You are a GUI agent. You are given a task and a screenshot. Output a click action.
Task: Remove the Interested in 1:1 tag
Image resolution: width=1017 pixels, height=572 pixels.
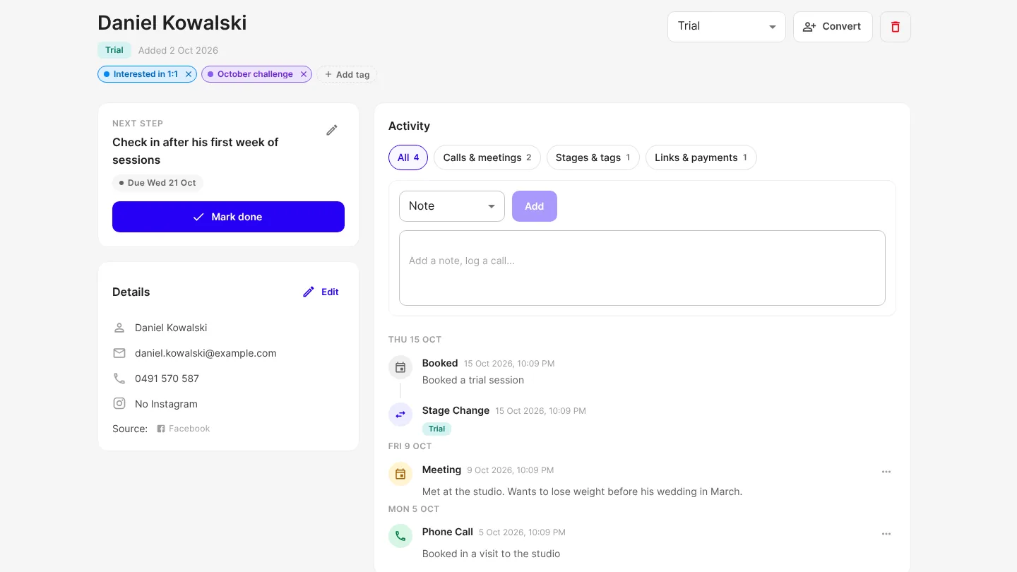coord(189,74)
